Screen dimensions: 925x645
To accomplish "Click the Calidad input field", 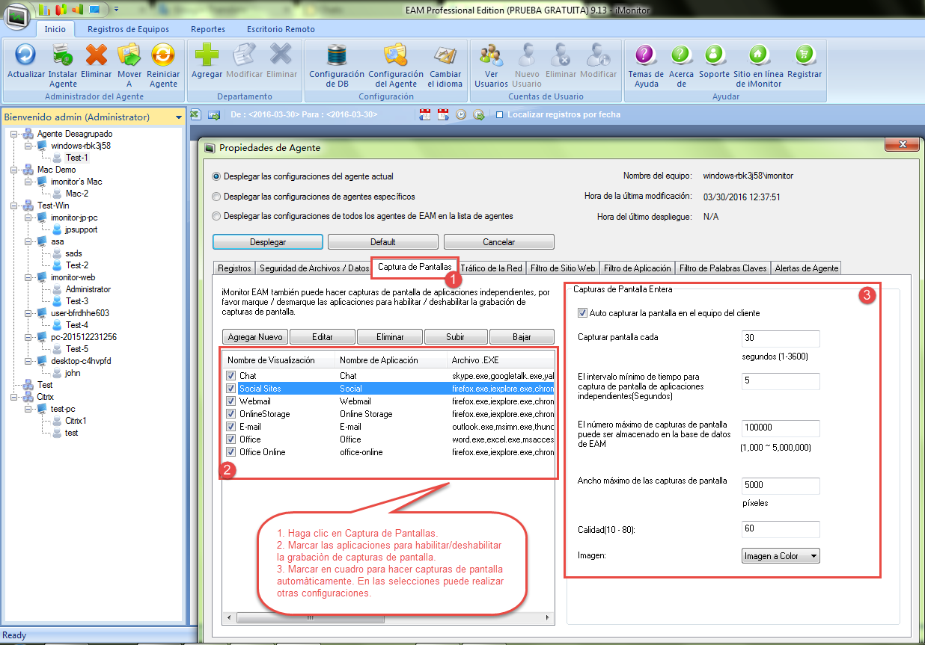I will pyautogui.click(x=781, y=529).
